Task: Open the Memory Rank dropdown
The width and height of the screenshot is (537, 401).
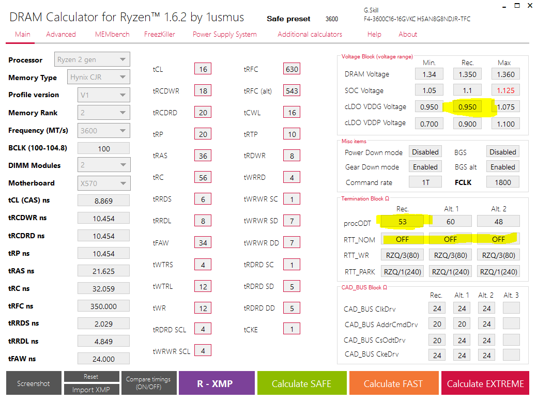Action: pos(103,113)
